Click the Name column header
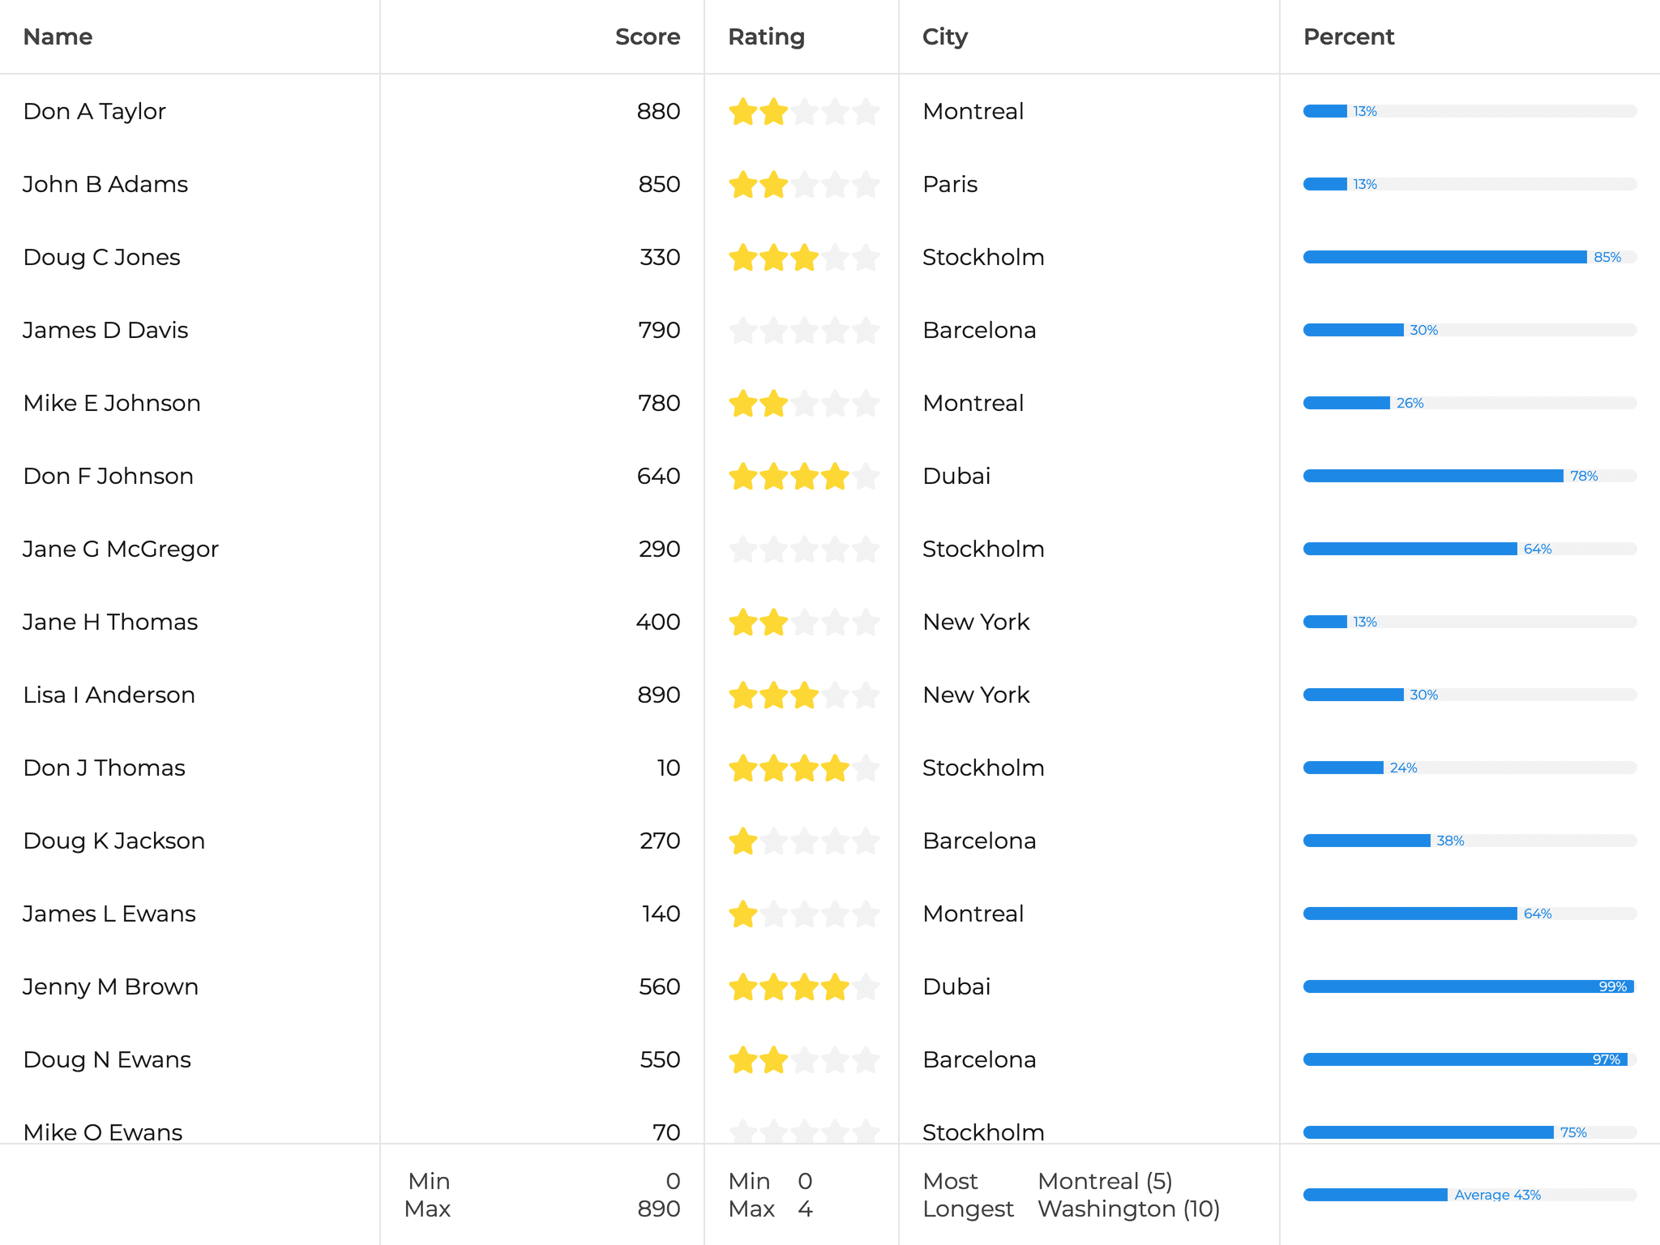The image size is (1660, 1245). (58, 36)
